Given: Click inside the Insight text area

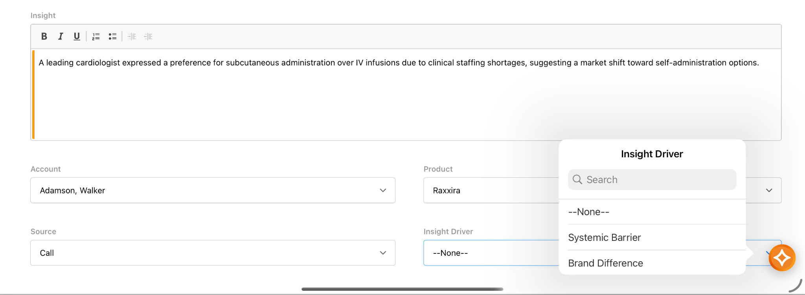Looking at the screenshot, I should (x=406, y=95).
